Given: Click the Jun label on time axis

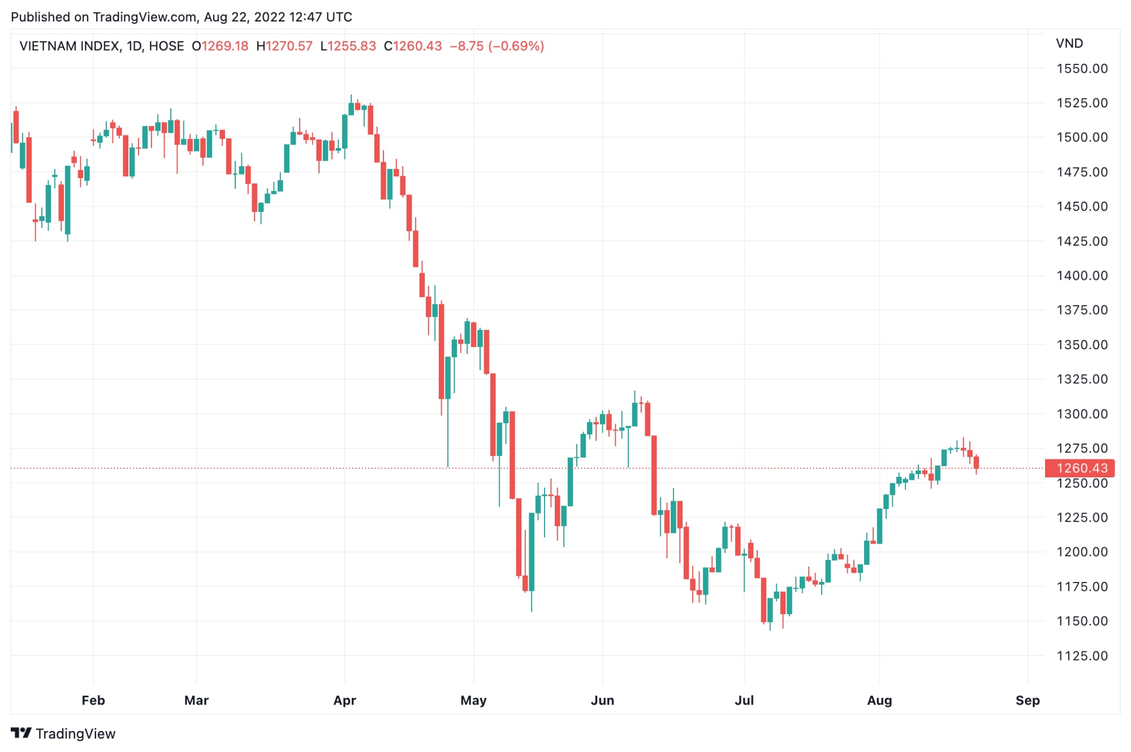Looking at the screenshot, I should point(602,700).
